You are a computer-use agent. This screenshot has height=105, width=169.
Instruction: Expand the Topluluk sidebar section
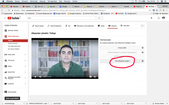(25, 60)
